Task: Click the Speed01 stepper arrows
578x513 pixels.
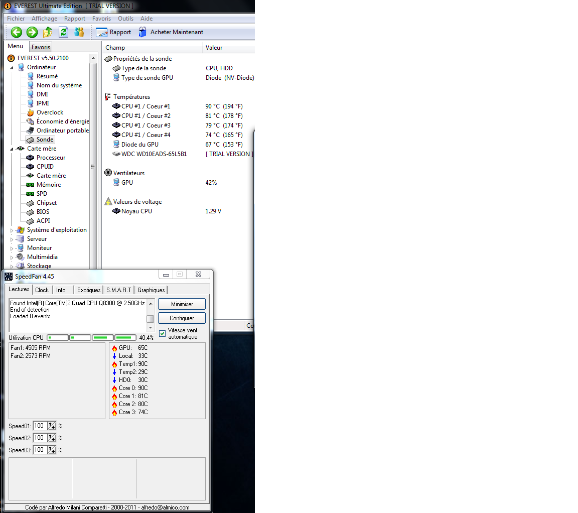Action: pyautogui.click(x=52, y=426)
